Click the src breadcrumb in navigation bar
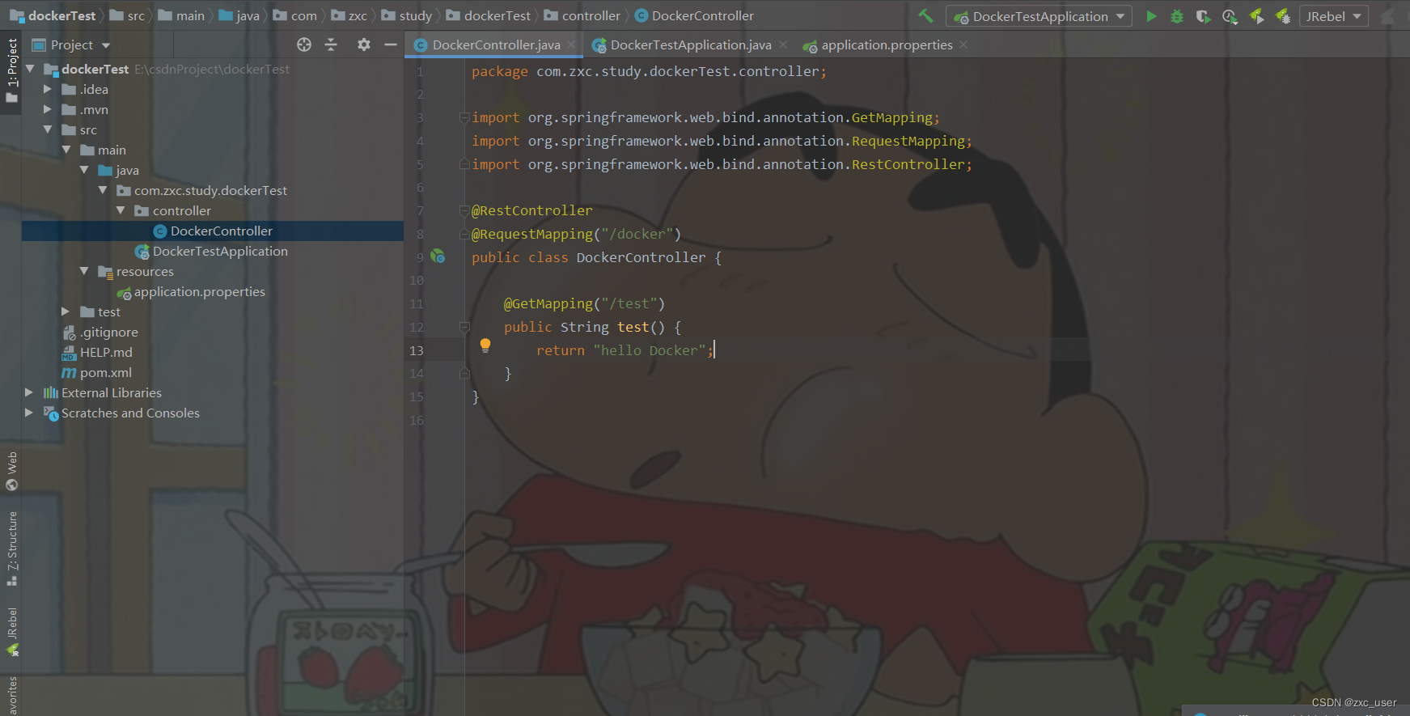 click(127, 15)
